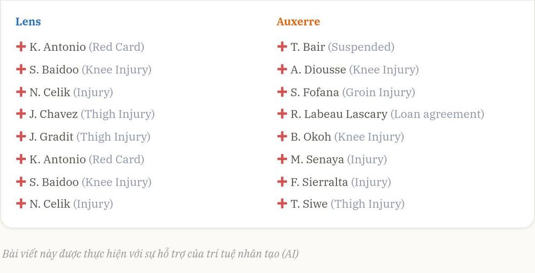Screen dimensions: 535x273
Task: Click the red cross beside M. Senaya
Action: (x=282, y=158)
